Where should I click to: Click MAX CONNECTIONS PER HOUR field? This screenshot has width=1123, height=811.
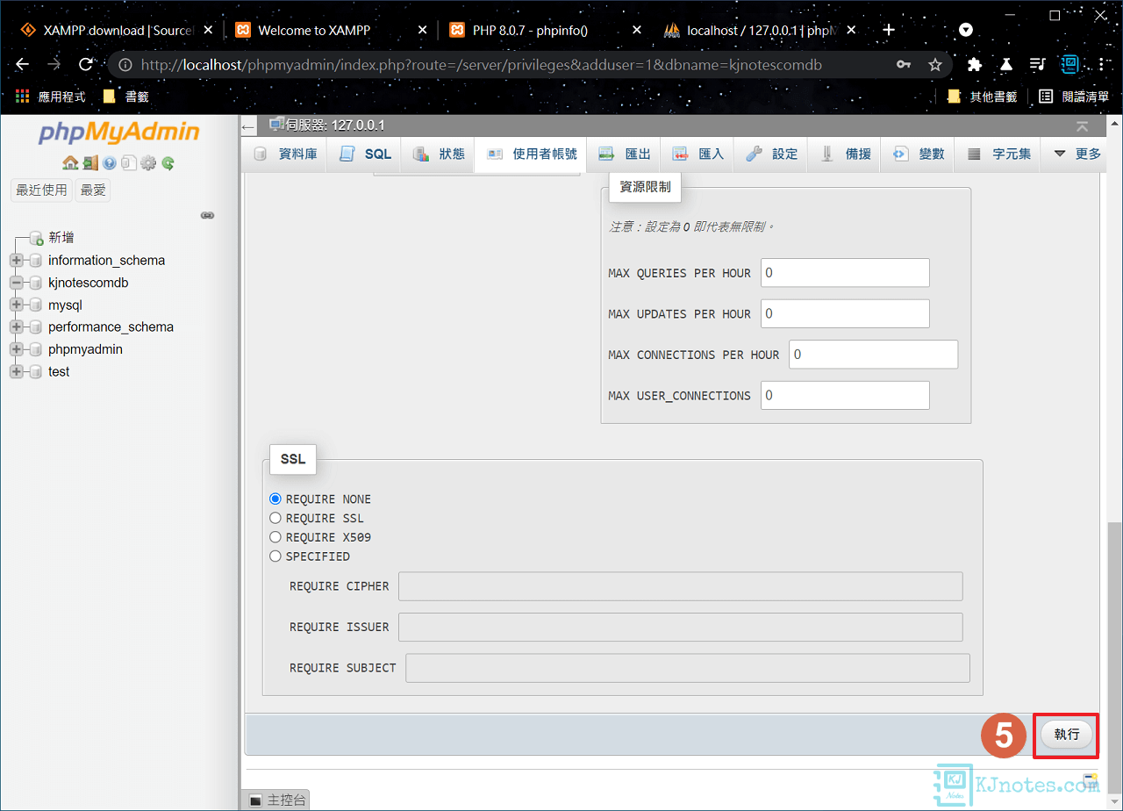pyautogui.click(x=873, y=355)
